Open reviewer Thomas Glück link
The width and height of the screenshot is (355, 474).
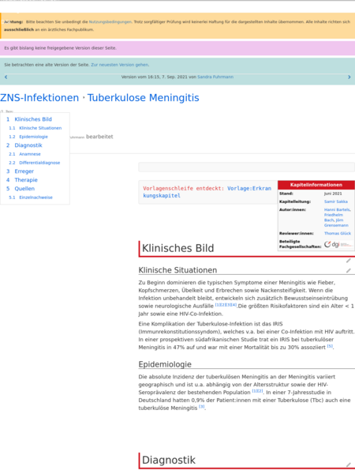(x=338, y=233)
